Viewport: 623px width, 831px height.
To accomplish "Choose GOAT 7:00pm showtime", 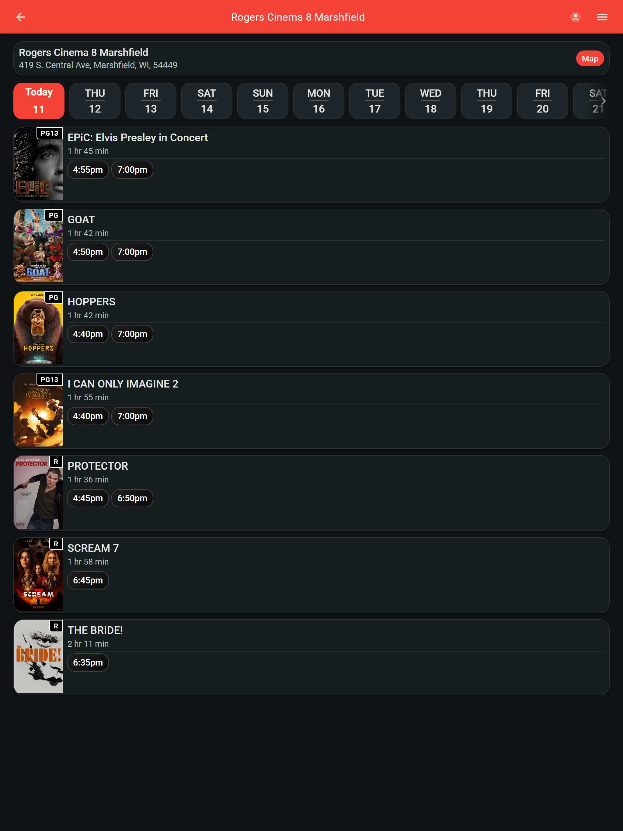I will tap(132, 252).
